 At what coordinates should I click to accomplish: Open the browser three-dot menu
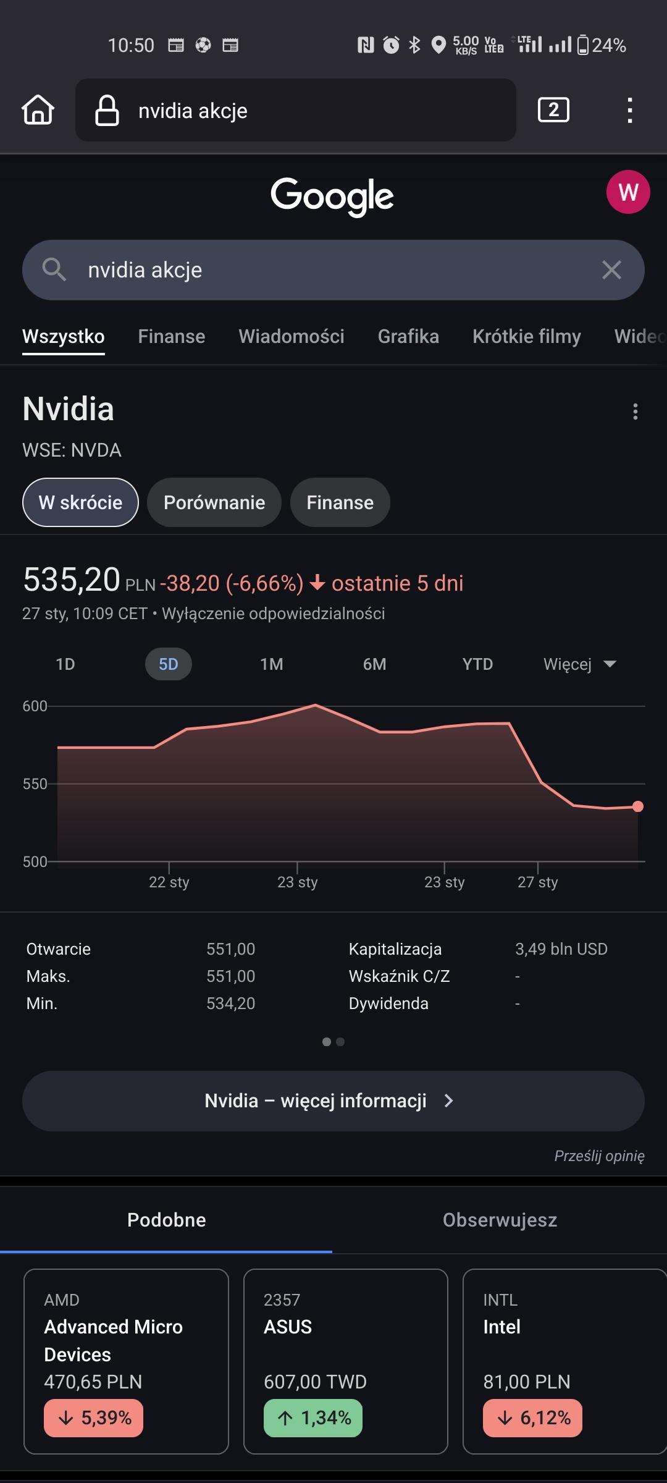(x=629, y=110)
